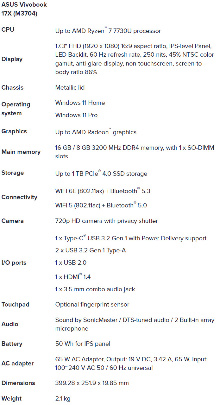This screenshot has height=405, width=220.
Task: Click the Main memory row label
Action: tap(21, 152)
